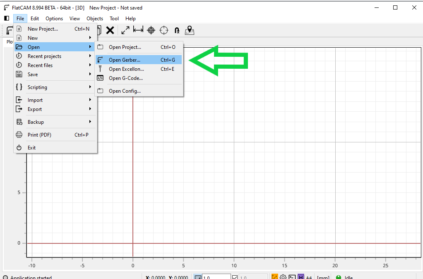This screenshot has height=279, width=423.
Task: Expand the Recent projects submenu
Action: tap(55, 56)
